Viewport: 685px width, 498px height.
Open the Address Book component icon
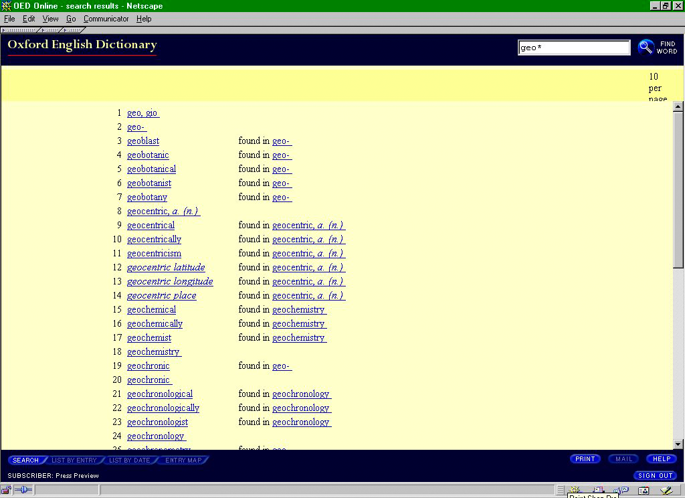pyautogui.click(x=642, y=490)
